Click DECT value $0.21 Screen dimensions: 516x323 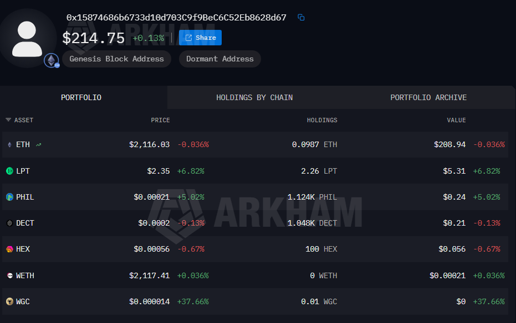pyautogui.click(x=454, y=223)
